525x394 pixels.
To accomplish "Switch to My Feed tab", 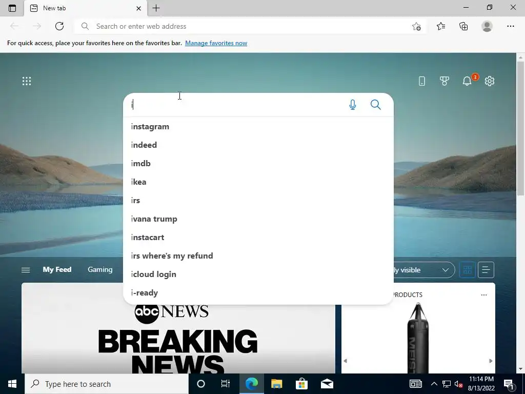I will (x=57, y=269).
